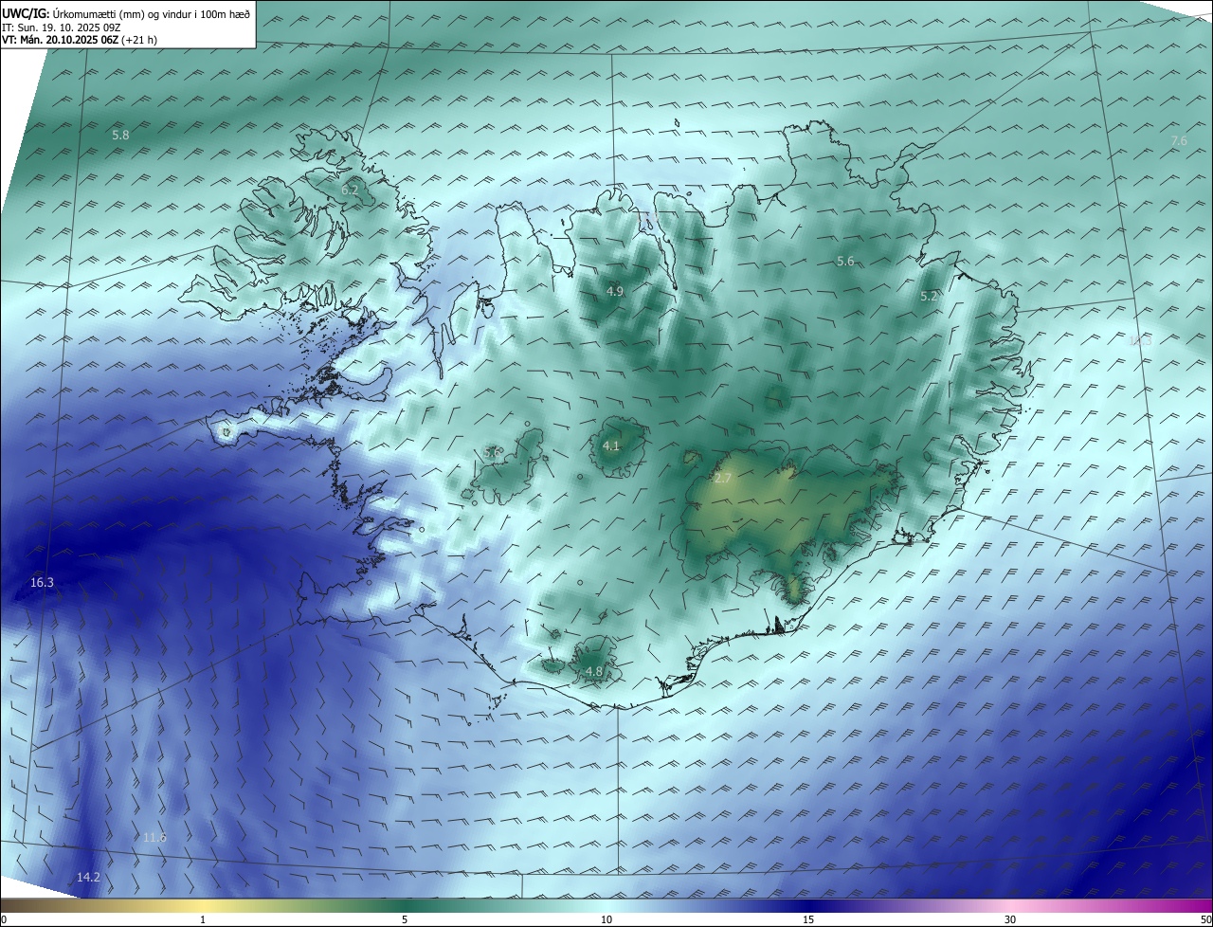Click the map value label 11.6
Image resolution: width=1213 pixels, height=927 pixels.
[154, 837]
